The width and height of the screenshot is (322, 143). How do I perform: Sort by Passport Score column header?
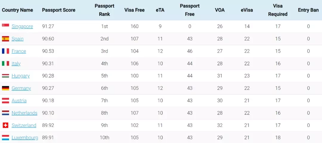pos(59,10)
